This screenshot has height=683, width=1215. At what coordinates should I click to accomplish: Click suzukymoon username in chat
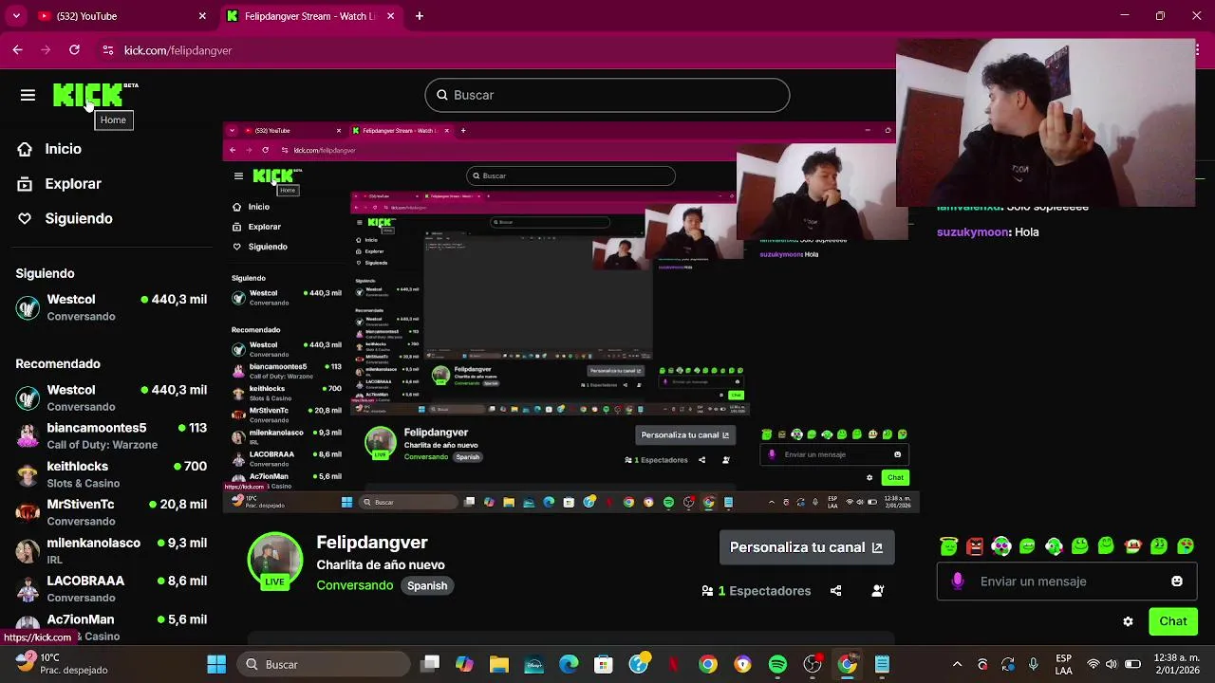pos(973,231)
